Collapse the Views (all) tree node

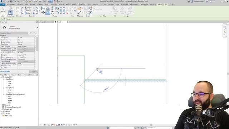coord(1,77)
